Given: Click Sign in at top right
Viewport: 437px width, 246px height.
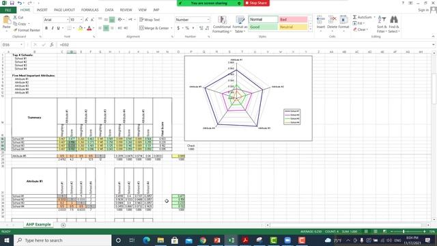Looking at the screenshot, I should [423, 10].
